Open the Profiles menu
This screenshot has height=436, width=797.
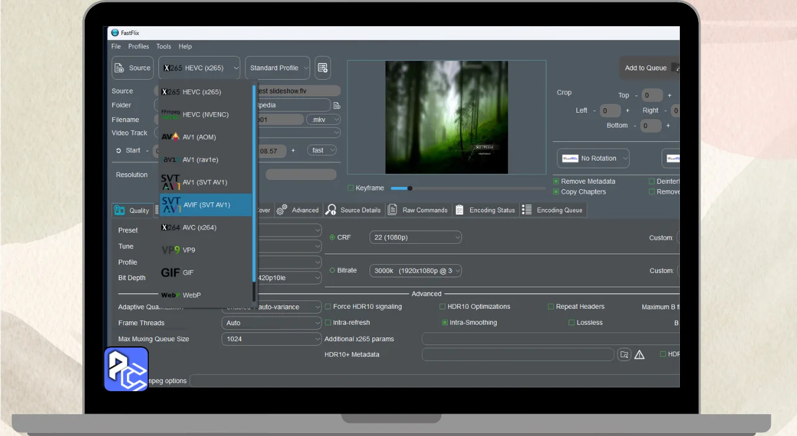point(138,46)
